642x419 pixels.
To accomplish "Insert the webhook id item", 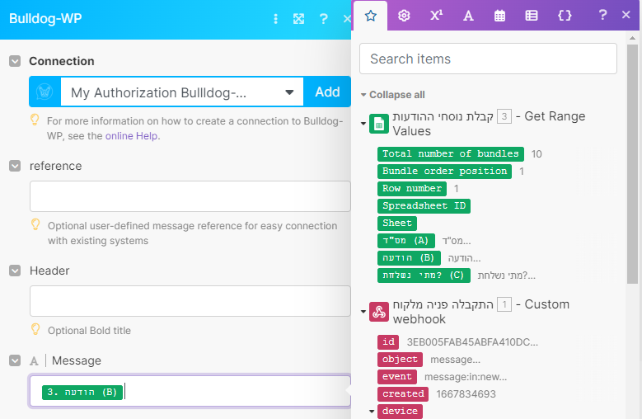I will [x=388, y=342].
